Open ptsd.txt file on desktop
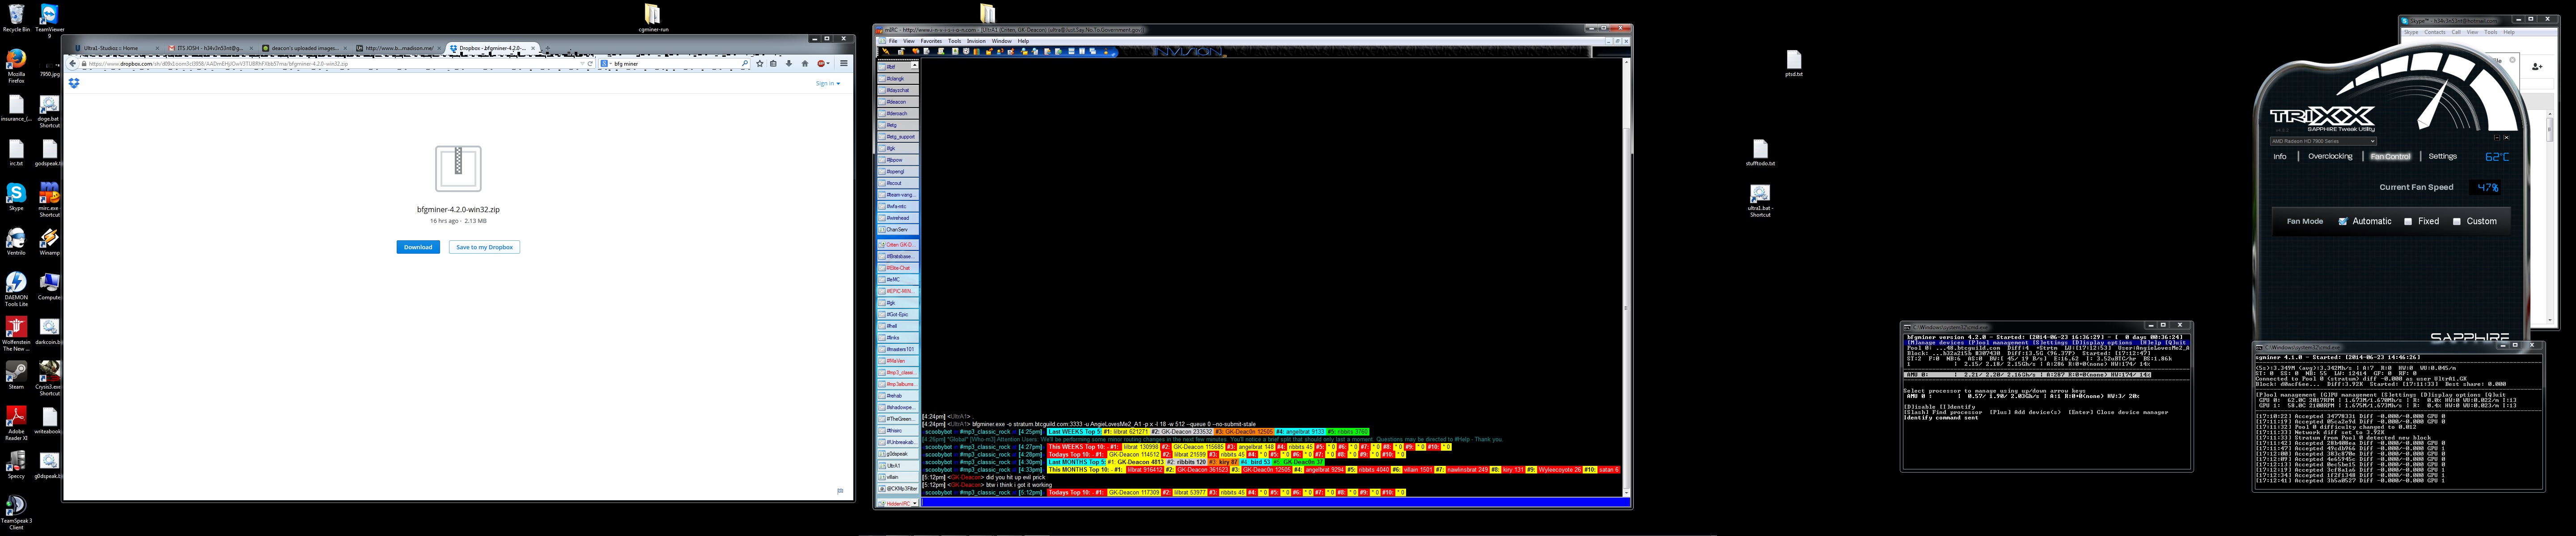2576x536 pixels. 1794,64
